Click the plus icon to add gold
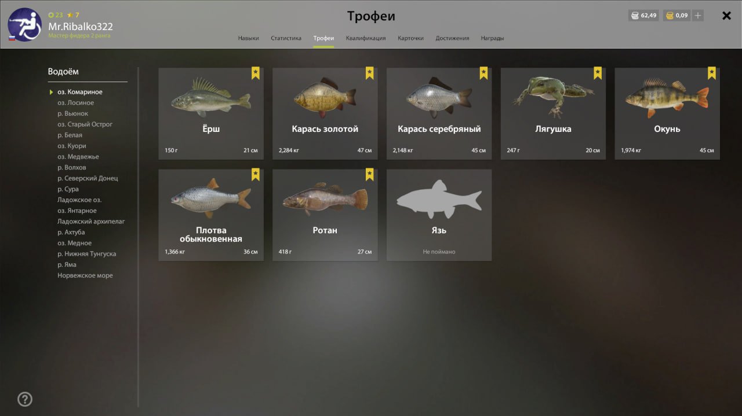This screenshot has height=416, width=742. point(698,16)
